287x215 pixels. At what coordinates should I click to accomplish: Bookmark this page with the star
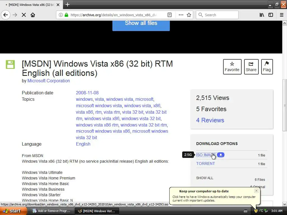click(x=189, y=15)
